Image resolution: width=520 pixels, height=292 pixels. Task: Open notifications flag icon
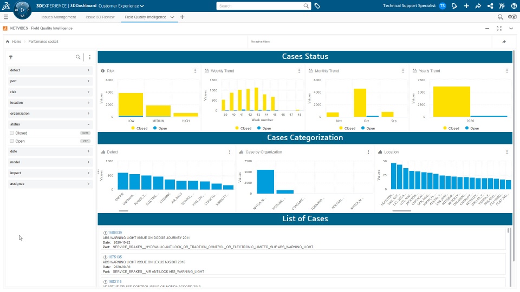pyautogui.click(x=454, y=5)
